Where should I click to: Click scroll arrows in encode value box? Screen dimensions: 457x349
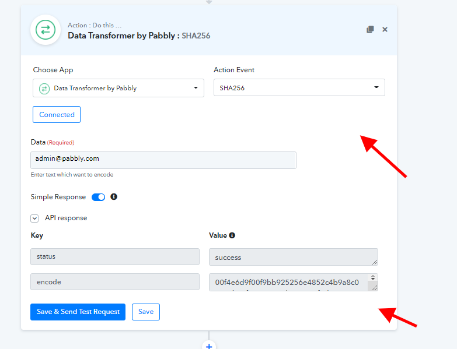(x=373, y=277)
